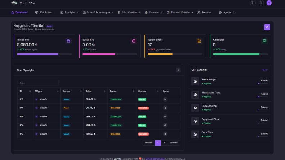Click the Klasik Burger product icon
The image size is (285, 160).
click(195, 81)
